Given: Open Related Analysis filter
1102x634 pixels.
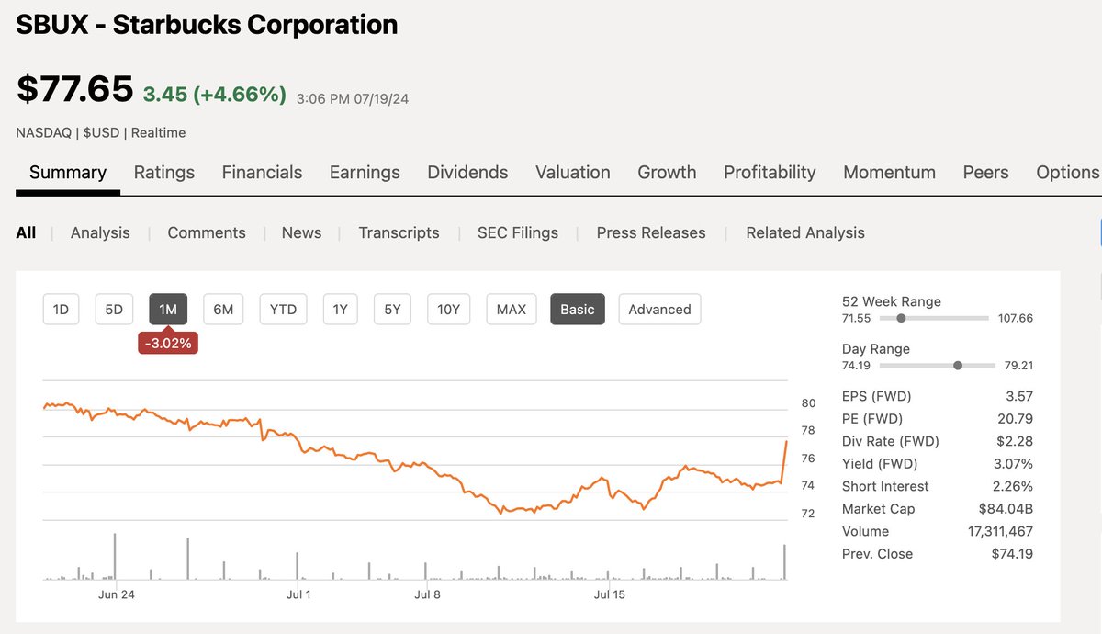Looking at the screenshot, I should (x=805, y=232).
